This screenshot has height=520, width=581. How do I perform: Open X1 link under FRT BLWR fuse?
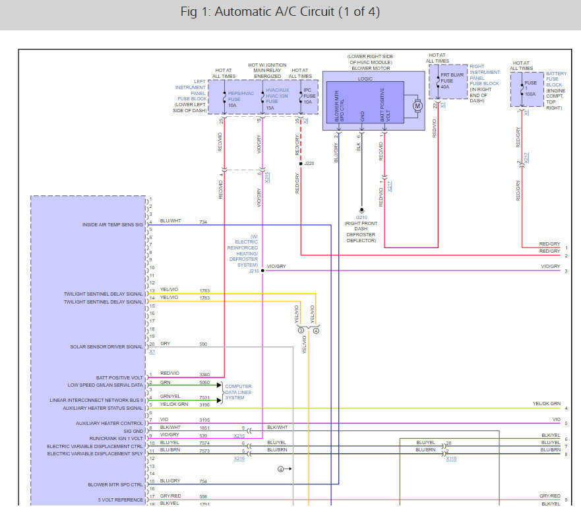443,105
